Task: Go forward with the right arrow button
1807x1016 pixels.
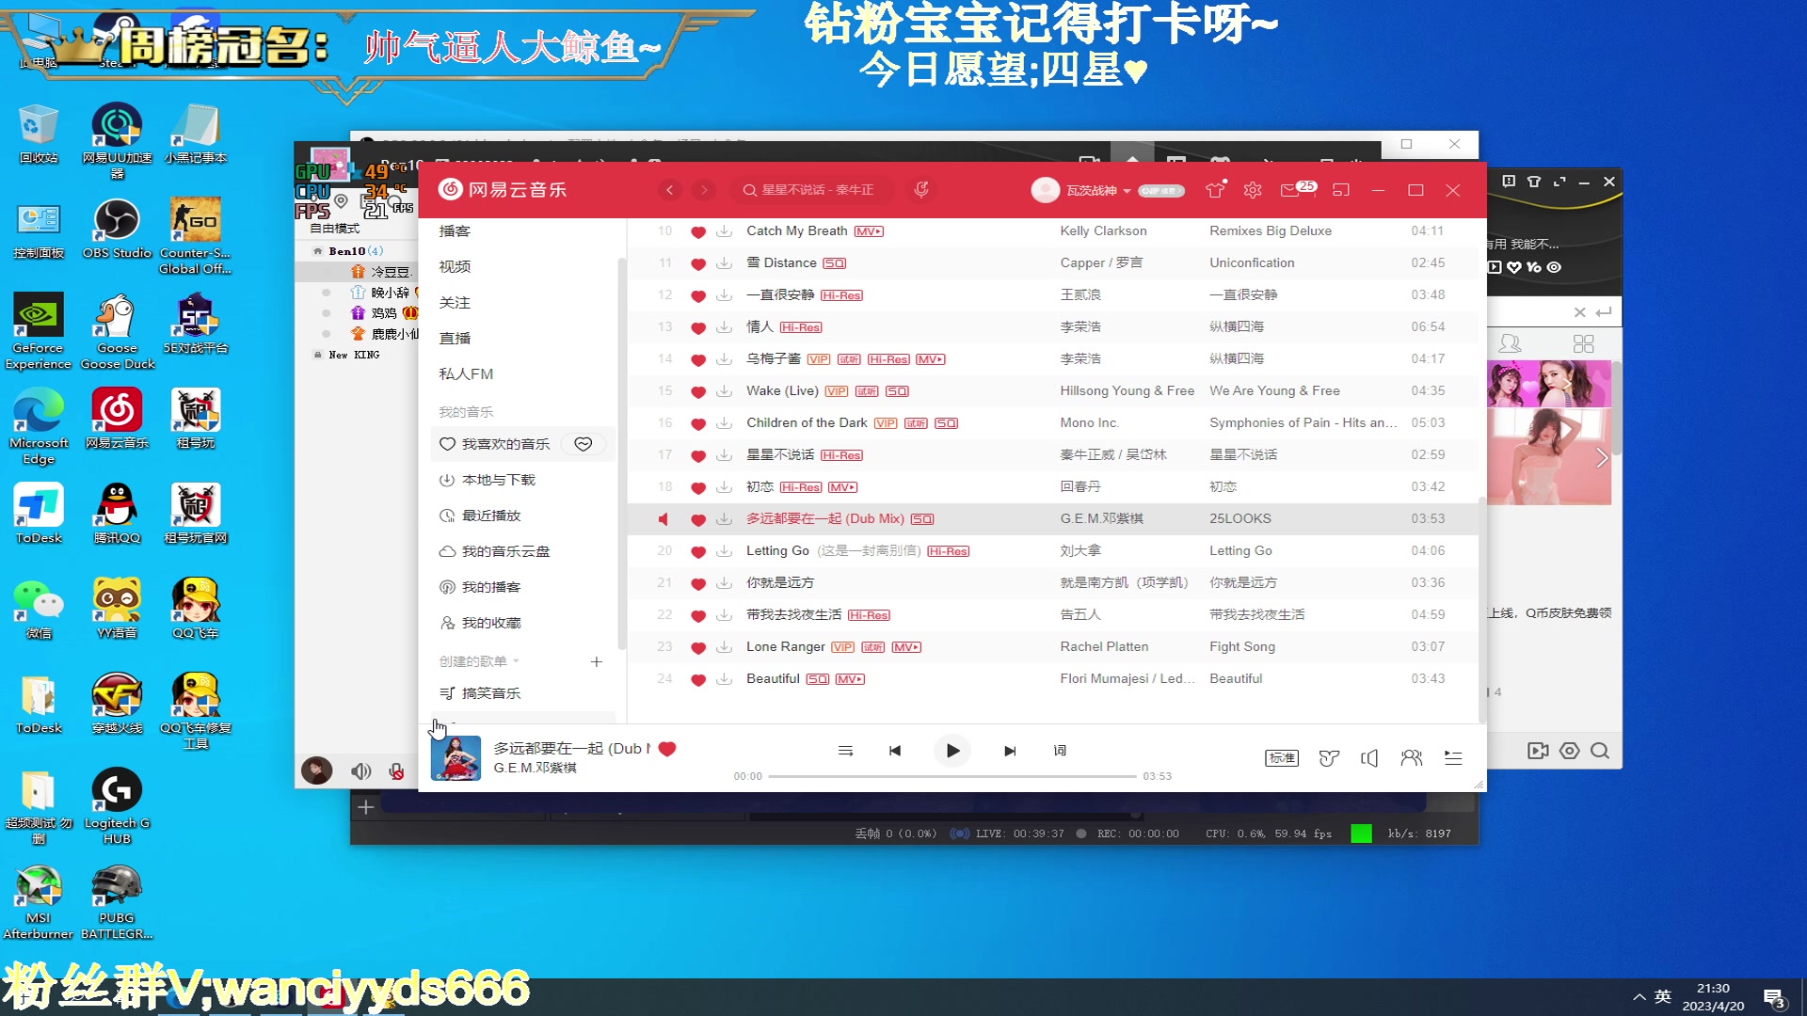Action: (x=704, y=190)
